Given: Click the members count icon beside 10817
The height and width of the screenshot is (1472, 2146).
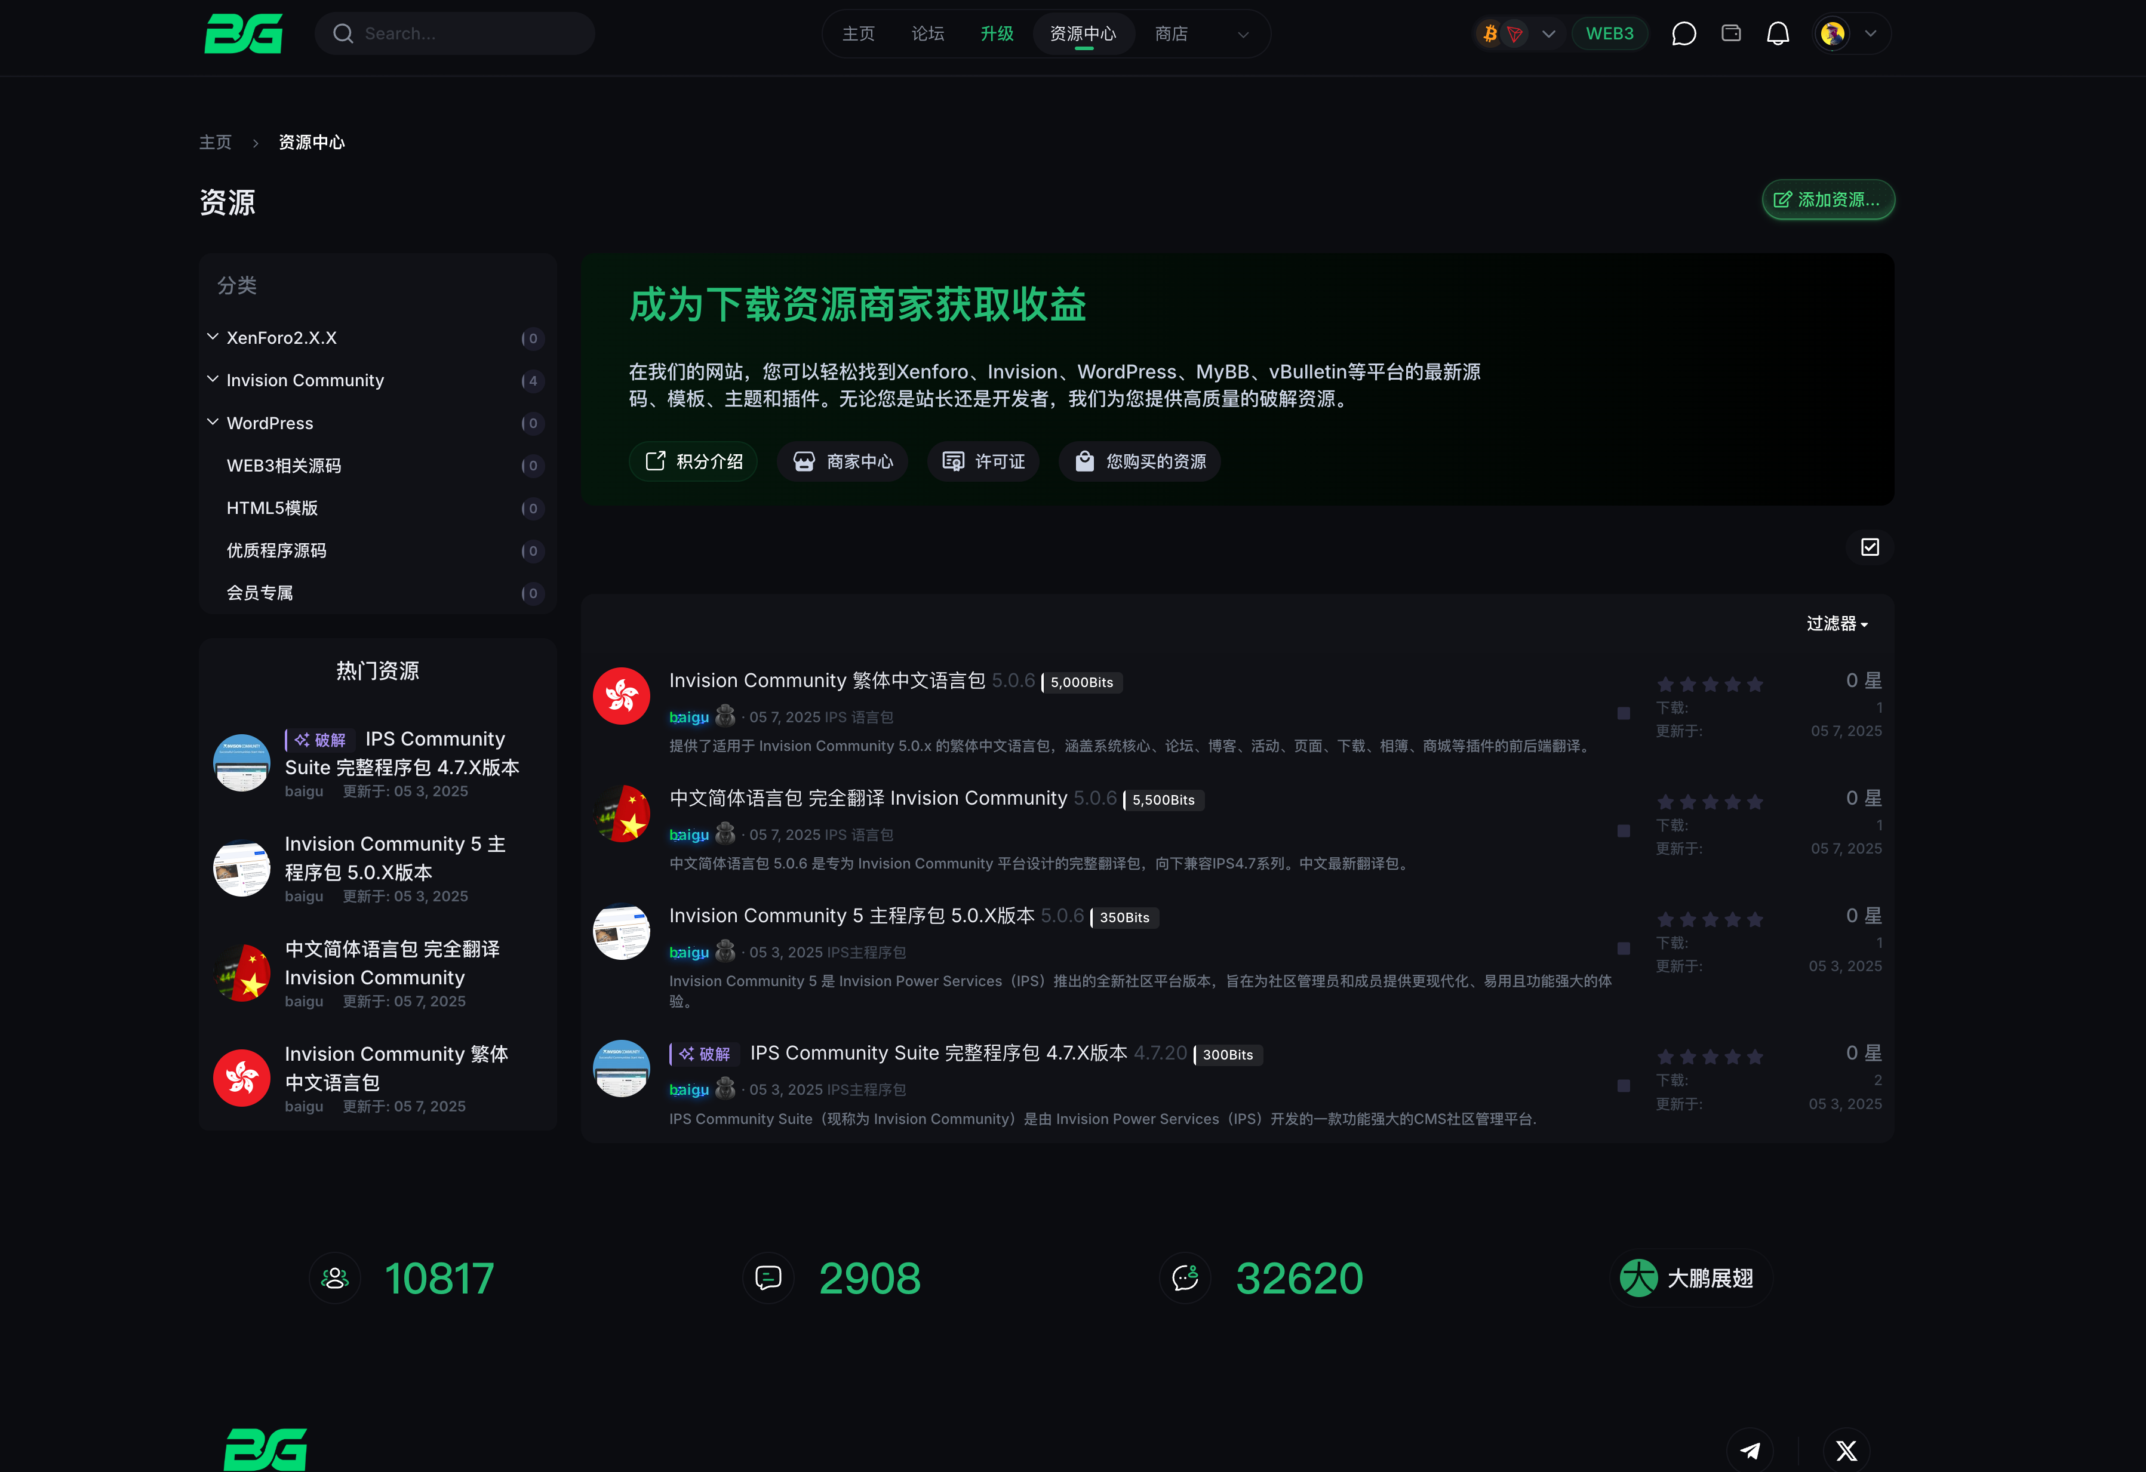Looking at the screenshot, I should click(334, 1278).
